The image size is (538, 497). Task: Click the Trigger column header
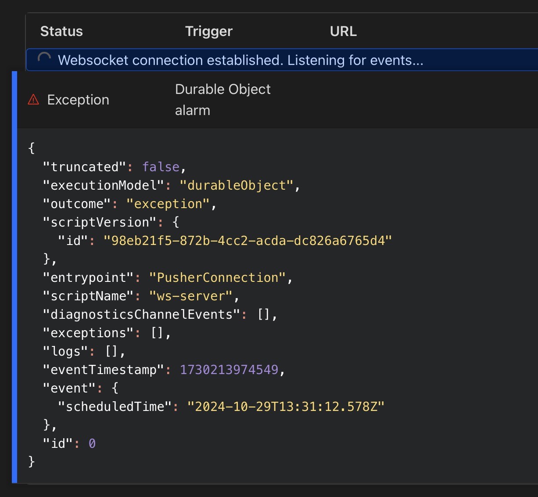coord(209,31)
